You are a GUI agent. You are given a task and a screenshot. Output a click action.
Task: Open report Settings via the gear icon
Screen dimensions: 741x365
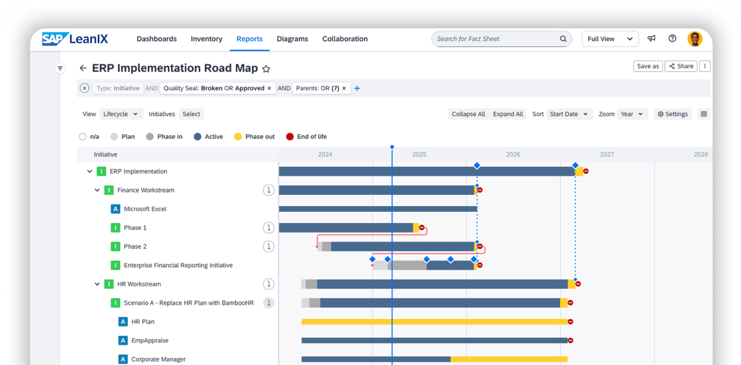[672, 114]
